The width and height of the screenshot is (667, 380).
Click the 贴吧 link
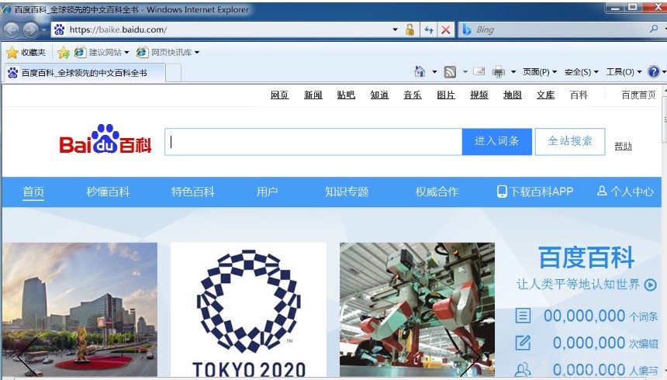pos(346,95)
